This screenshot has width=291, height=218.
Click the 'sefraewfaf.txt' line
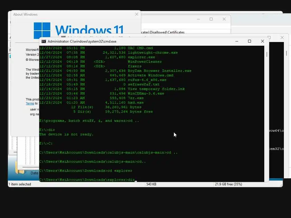(99, 84)
